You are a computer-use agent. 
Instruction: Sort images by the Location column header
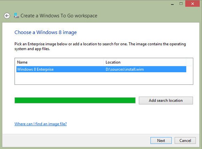coord(145,62)
